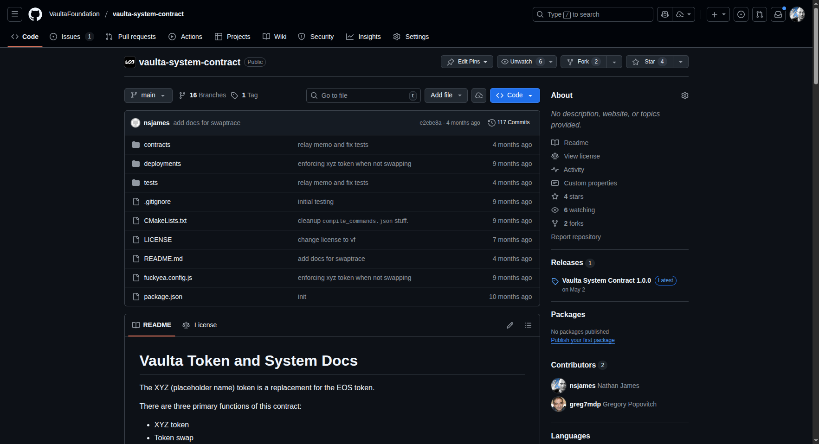
Task: Star the vaulta-system-contract repository
Action: (649, 62)
